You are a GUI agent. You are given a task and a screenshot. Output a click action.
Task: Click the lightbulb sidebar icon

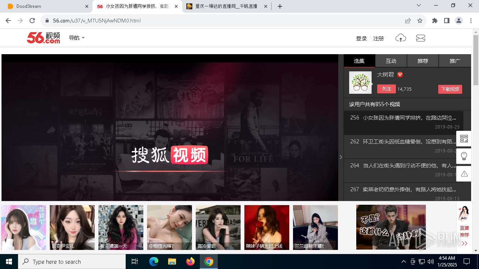[x=464, y=156]
